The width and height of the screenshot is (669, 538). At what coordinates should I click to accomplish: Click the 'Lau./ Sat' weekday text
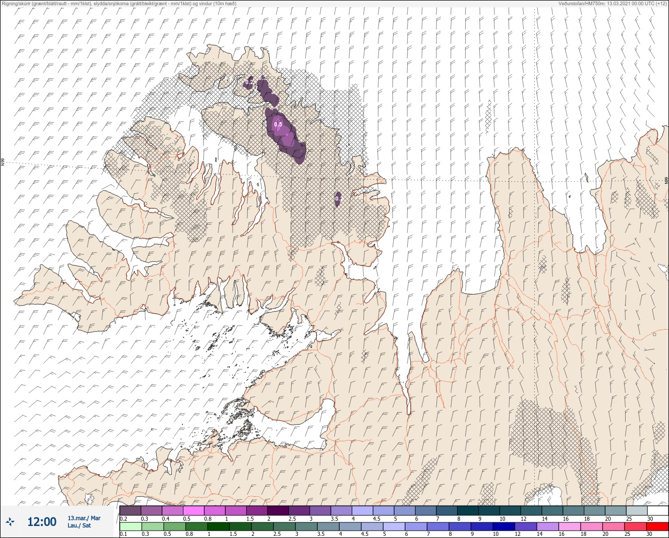79,525
